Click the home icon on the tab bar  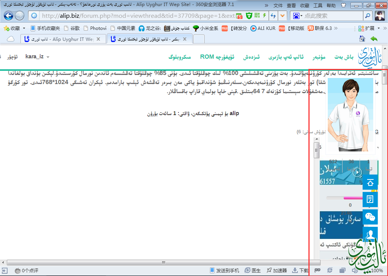pyautogui.click(x=362, y=39)
